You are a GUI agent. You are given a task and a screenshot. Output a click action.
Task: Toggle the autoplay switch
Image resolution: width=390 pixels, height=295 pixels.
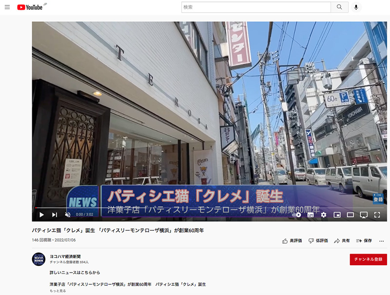[x=297, y=215]
